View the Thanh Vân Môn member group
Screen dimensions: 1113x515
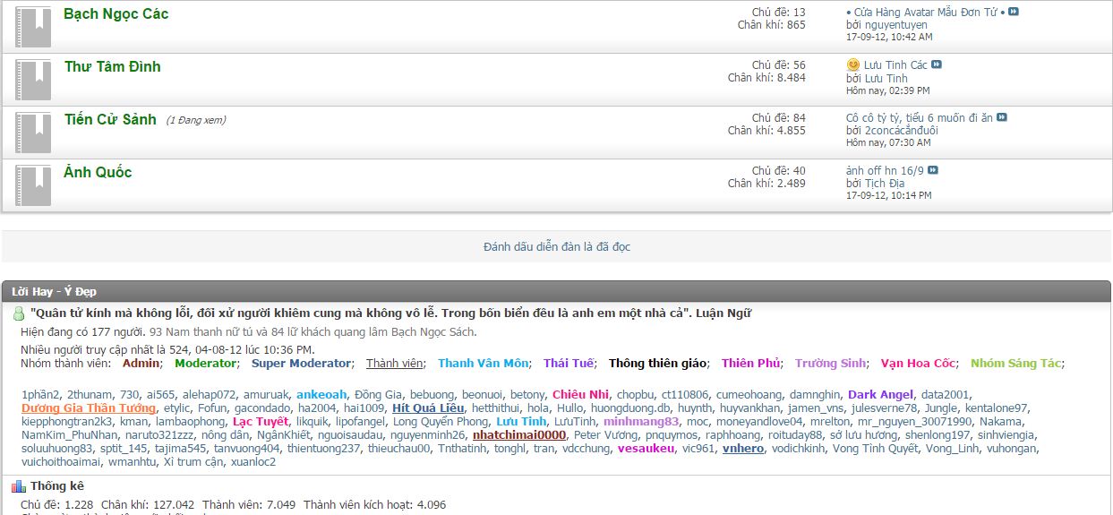(x=483, y=364)
